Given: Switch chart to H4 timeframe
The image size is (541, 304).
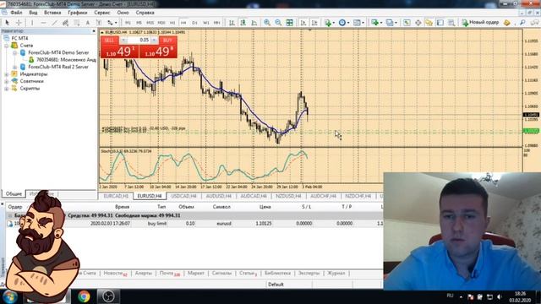Looking at the screenshot, I should click(x=183, y=23).
